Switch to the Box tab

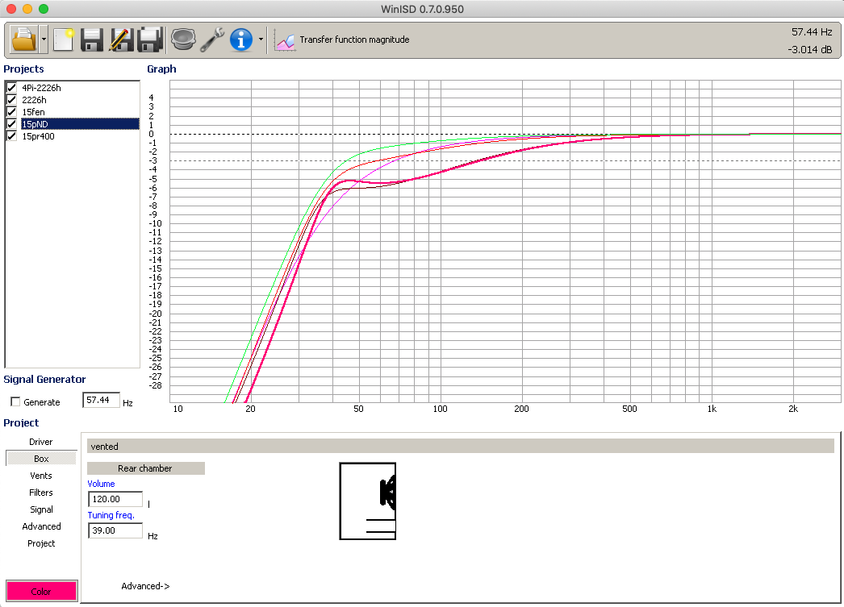(x=41, y=459)
